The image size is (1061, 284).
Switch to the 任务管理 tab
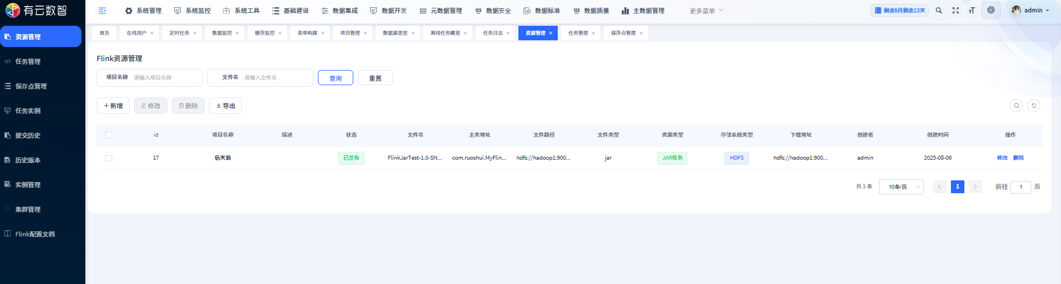pos(578,33)
